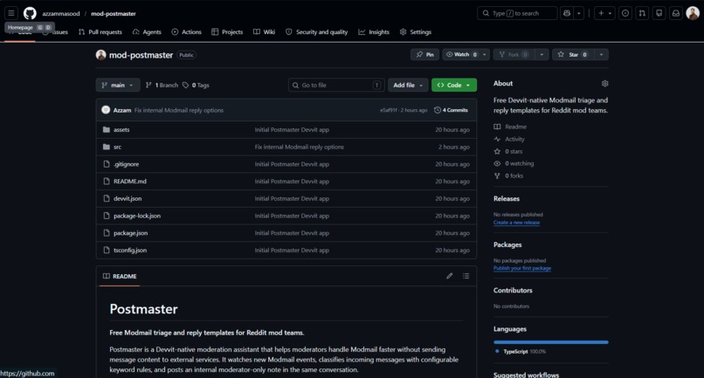Open the 0 forks link
704x378 pixels.
coord(508,175)
